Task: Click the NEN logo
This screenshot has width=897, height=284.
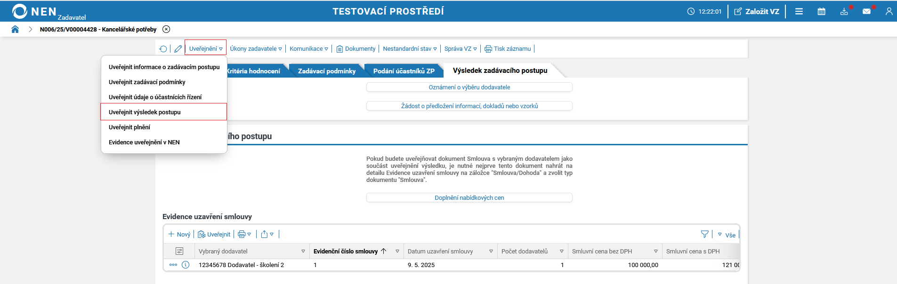Action: [x=34, y=11]
